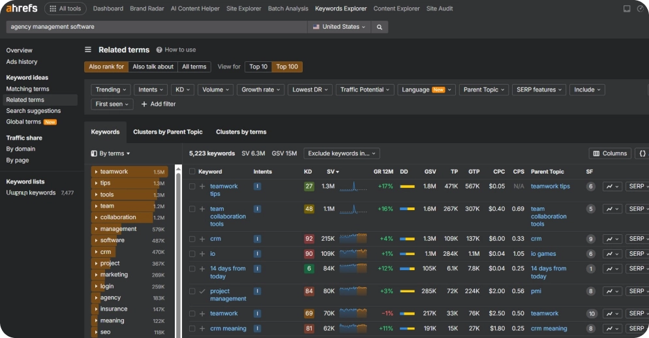Click the KD score 27 badge
Image resolution: width=649 pixels, height=338 pixels.
coord(309,187)
